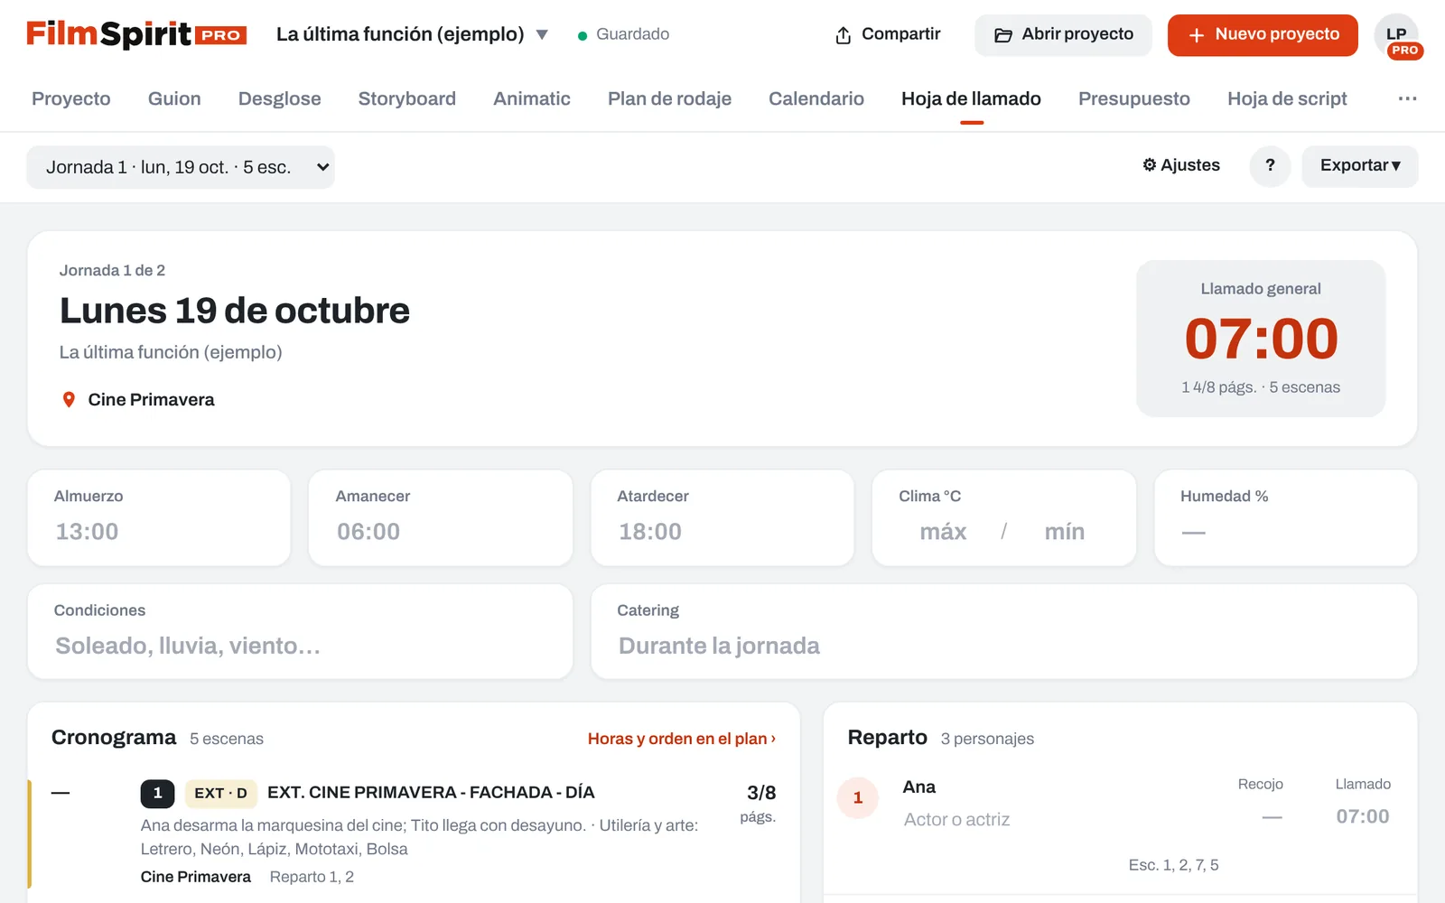Open the project name dropdown arrow
The height and width of the screenshot is (903, 1445).
[542, 34]
